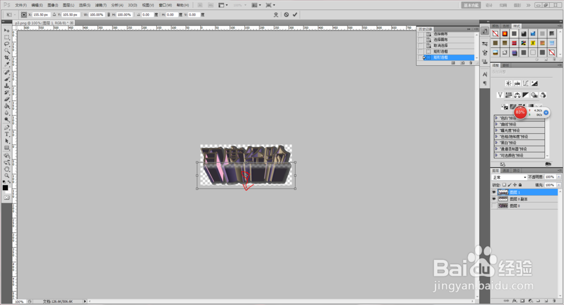Click the X position input field
564x305 pixels.
[41, 15]
